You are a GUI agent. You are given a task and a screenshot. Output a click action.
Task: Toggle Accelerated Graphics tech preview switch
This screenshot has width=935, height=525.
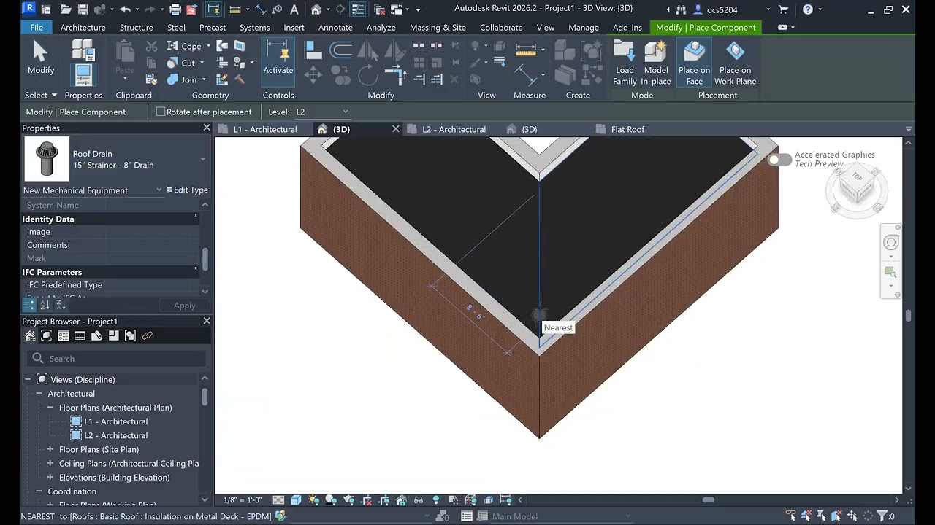(779, 159)
